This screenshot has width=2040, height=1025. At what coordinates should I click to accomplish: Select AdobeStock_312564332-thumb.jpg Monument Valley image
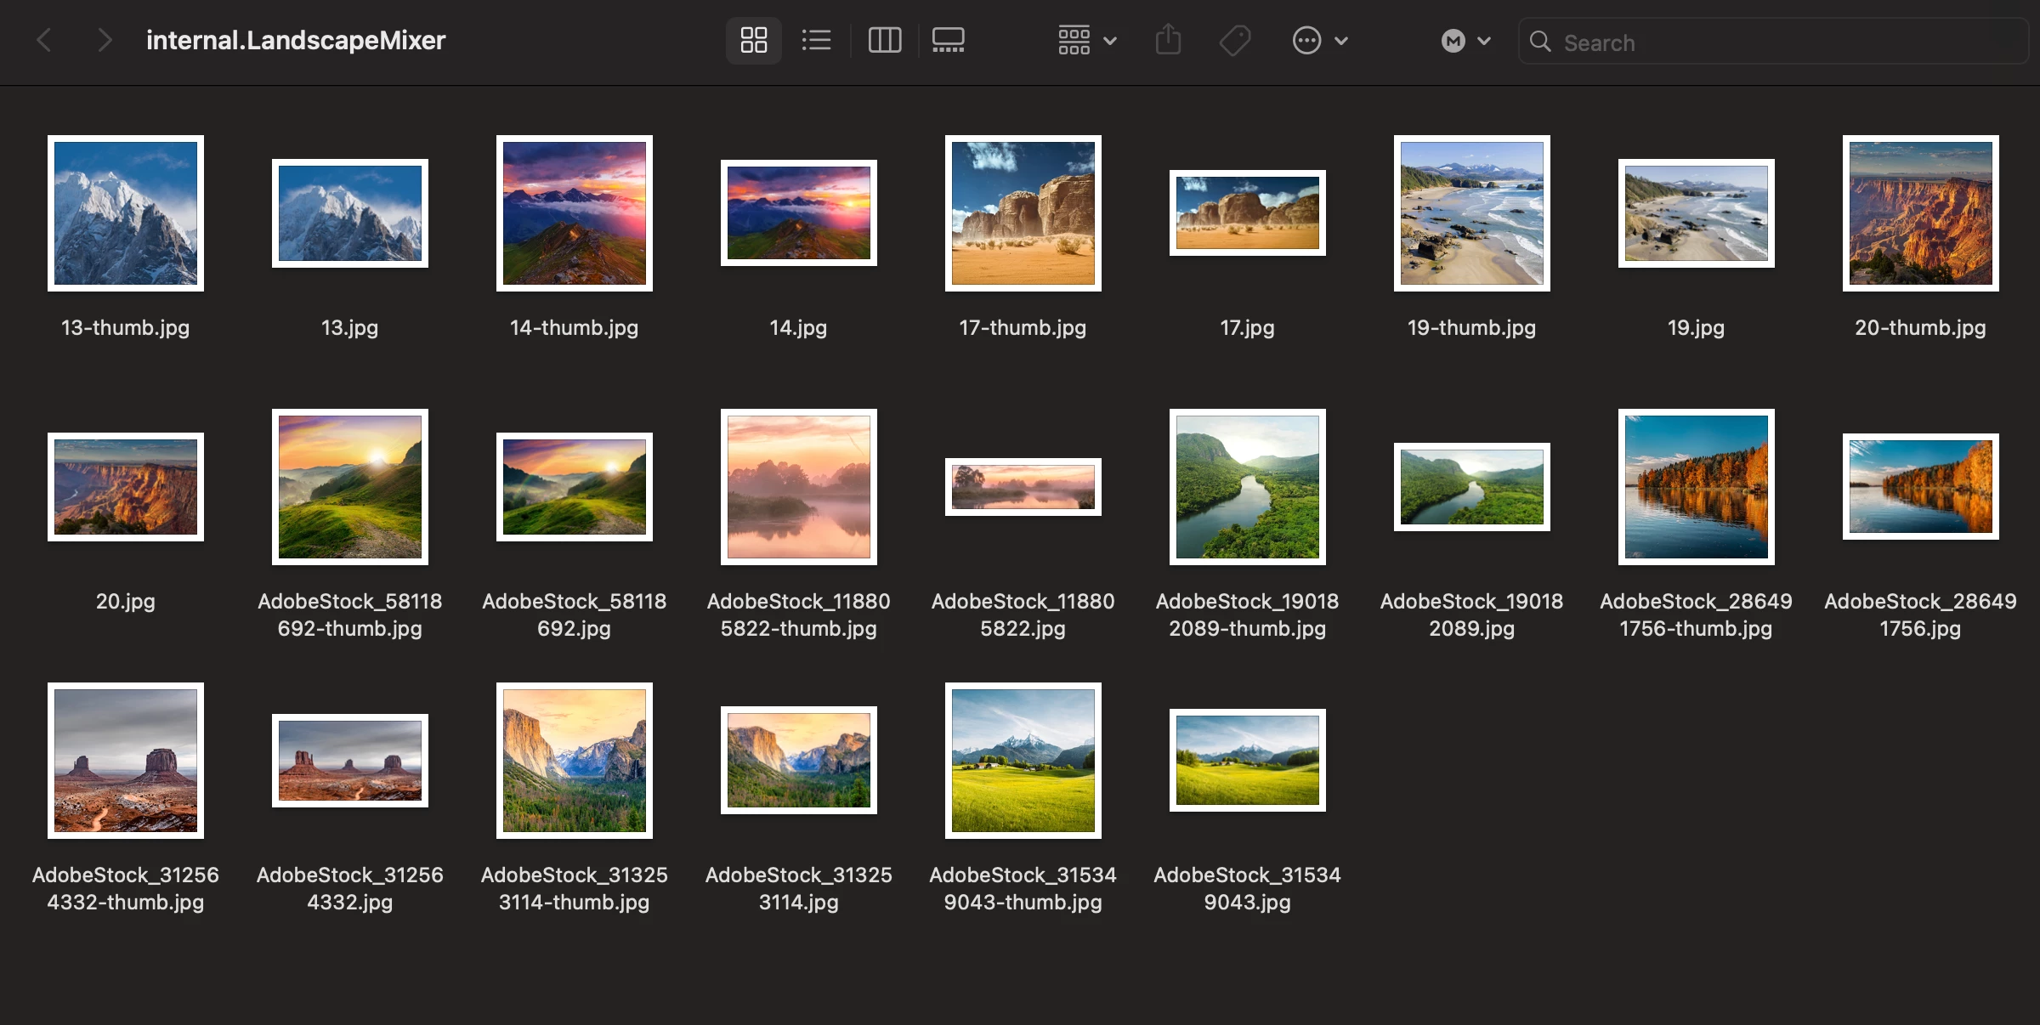[126, 761]
